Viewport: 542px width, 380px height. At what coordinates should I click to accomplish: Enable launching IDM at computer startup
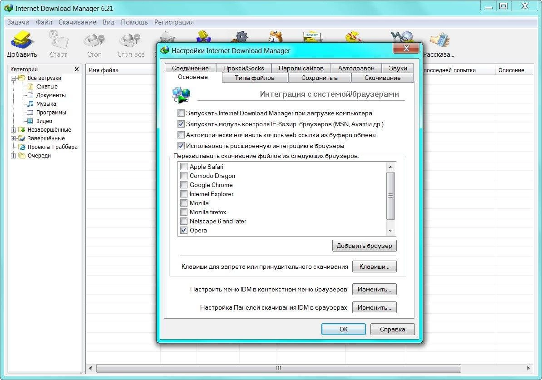181,113
